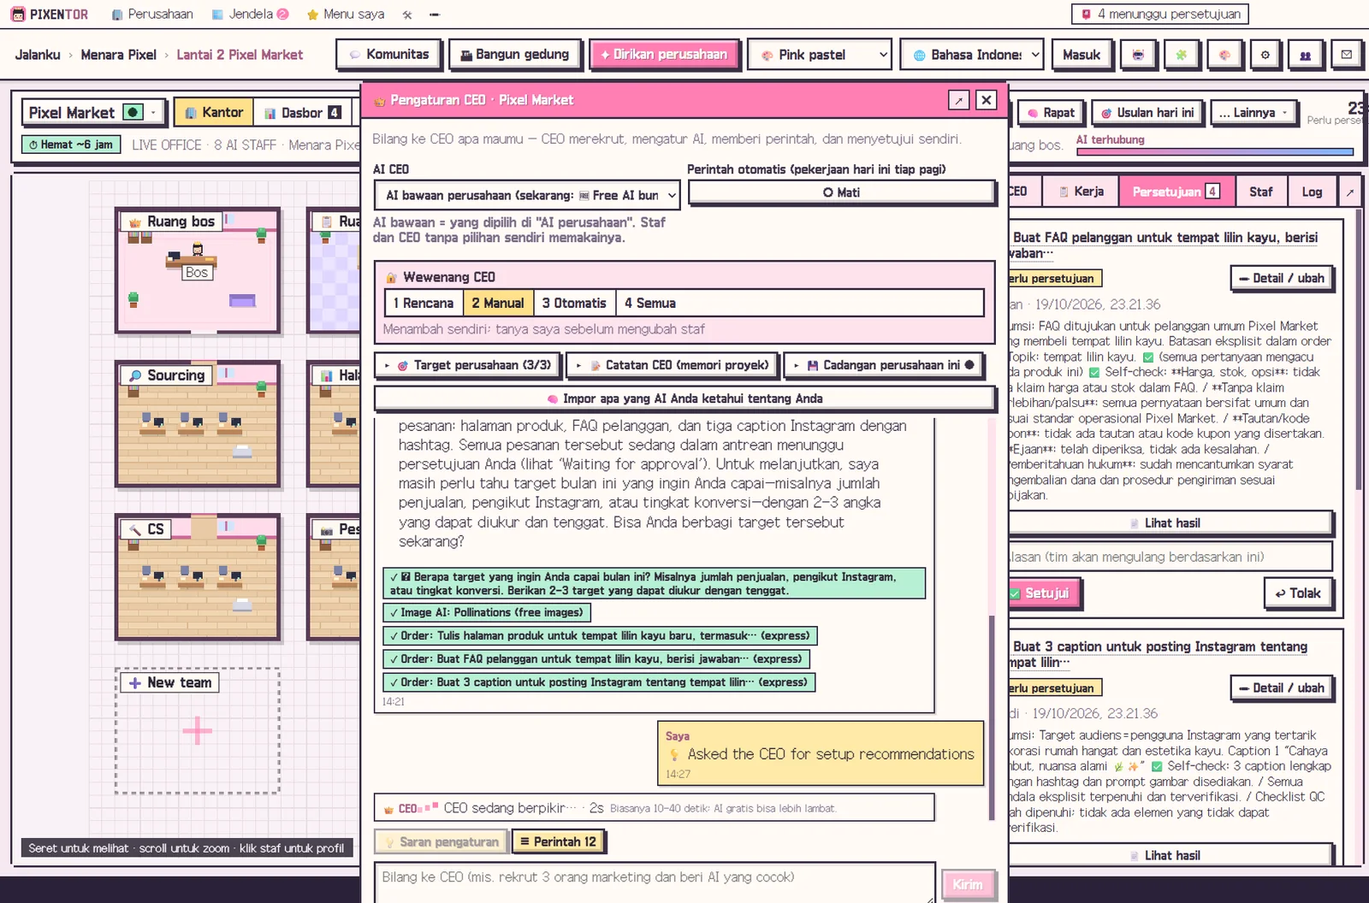
Task: Click the dash icon after the tools icon
Action: click(x=435, y=15)
